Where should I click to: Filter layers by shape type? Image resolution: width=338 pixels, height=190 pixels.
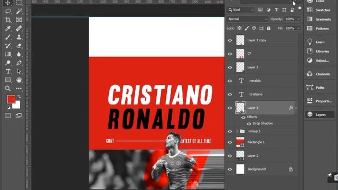[284, 10]
